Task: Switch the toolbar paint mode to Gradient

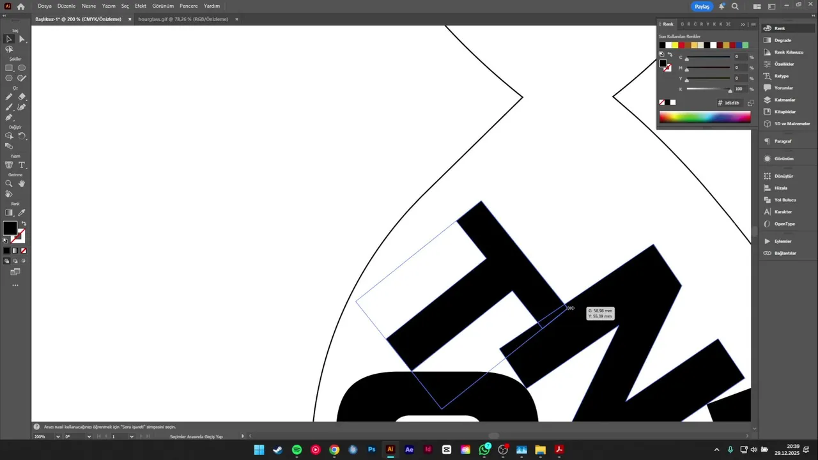Action: coord(15,250)
